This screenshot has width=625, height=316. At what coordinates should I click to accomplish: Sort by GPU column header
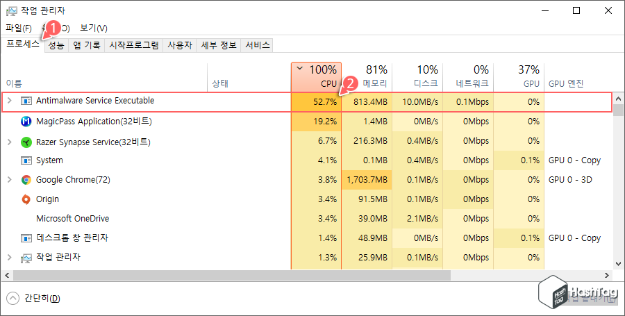point(519,77)
